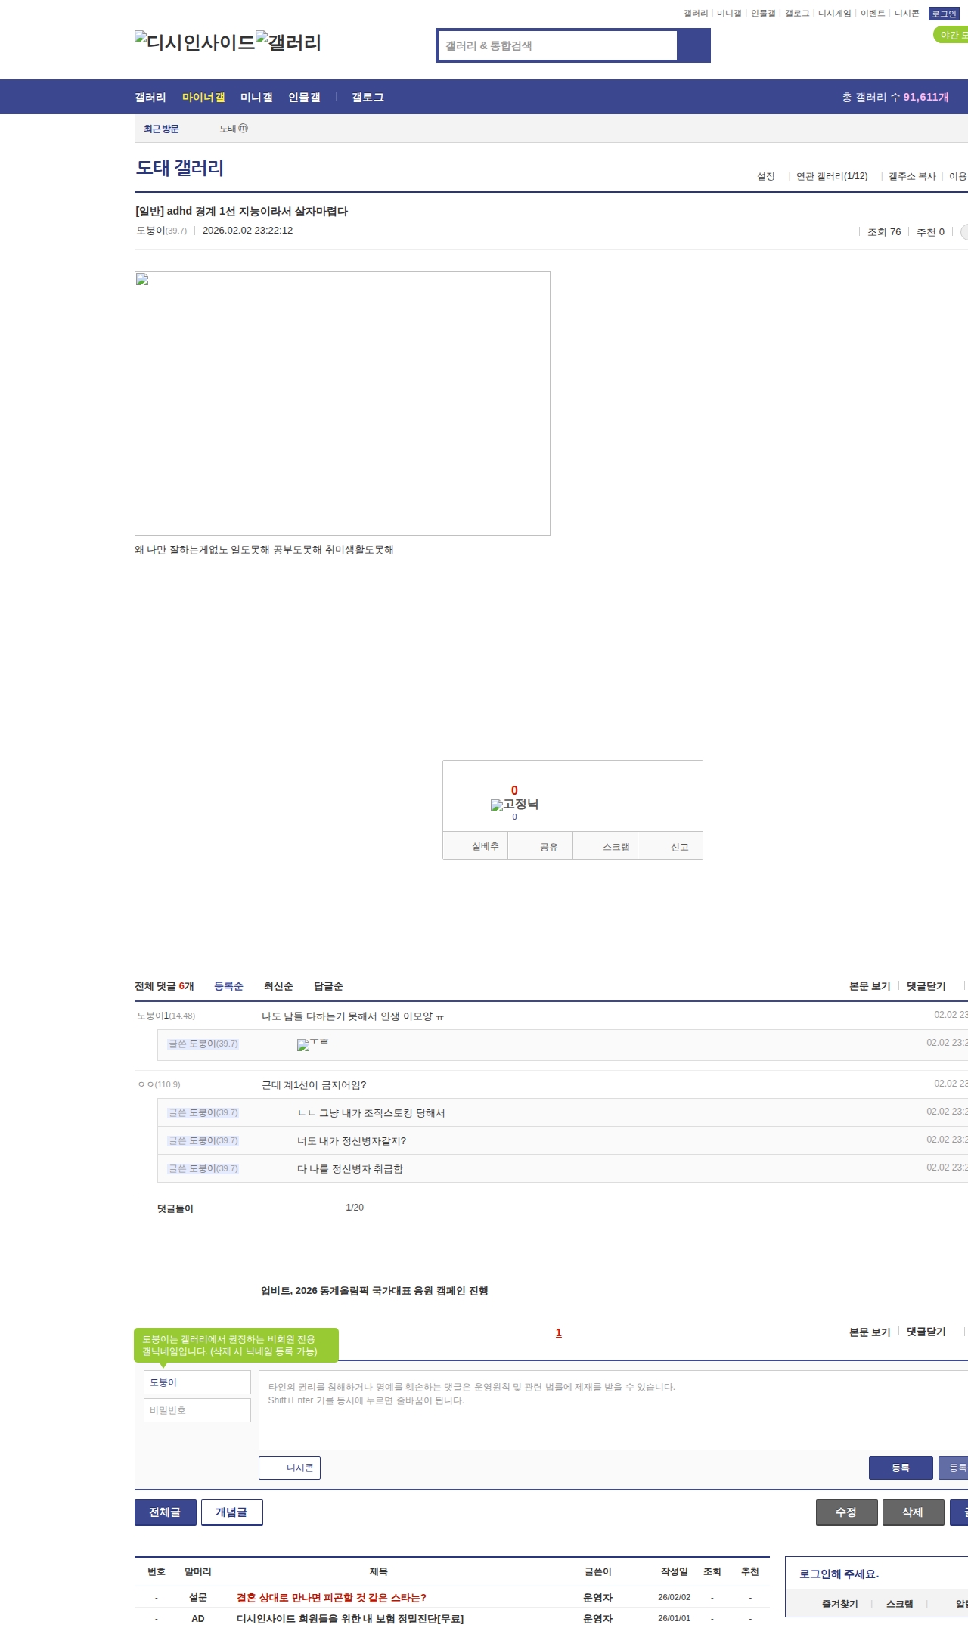
Task: Click reply 'ㄴㄴ 그냥 내가 조직스토킹 당해서'
Action: [x=371, y=1113]
